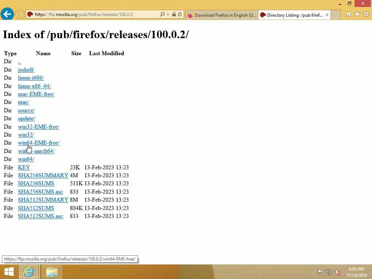Open the linux-x86_64/ directory
Screen dimensions: 372x279
[x=35, y=86]
